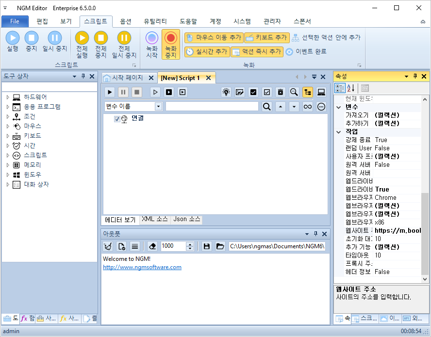
Task: Click the alphabetical sort icon in 속성 panel
Action: 350,88
